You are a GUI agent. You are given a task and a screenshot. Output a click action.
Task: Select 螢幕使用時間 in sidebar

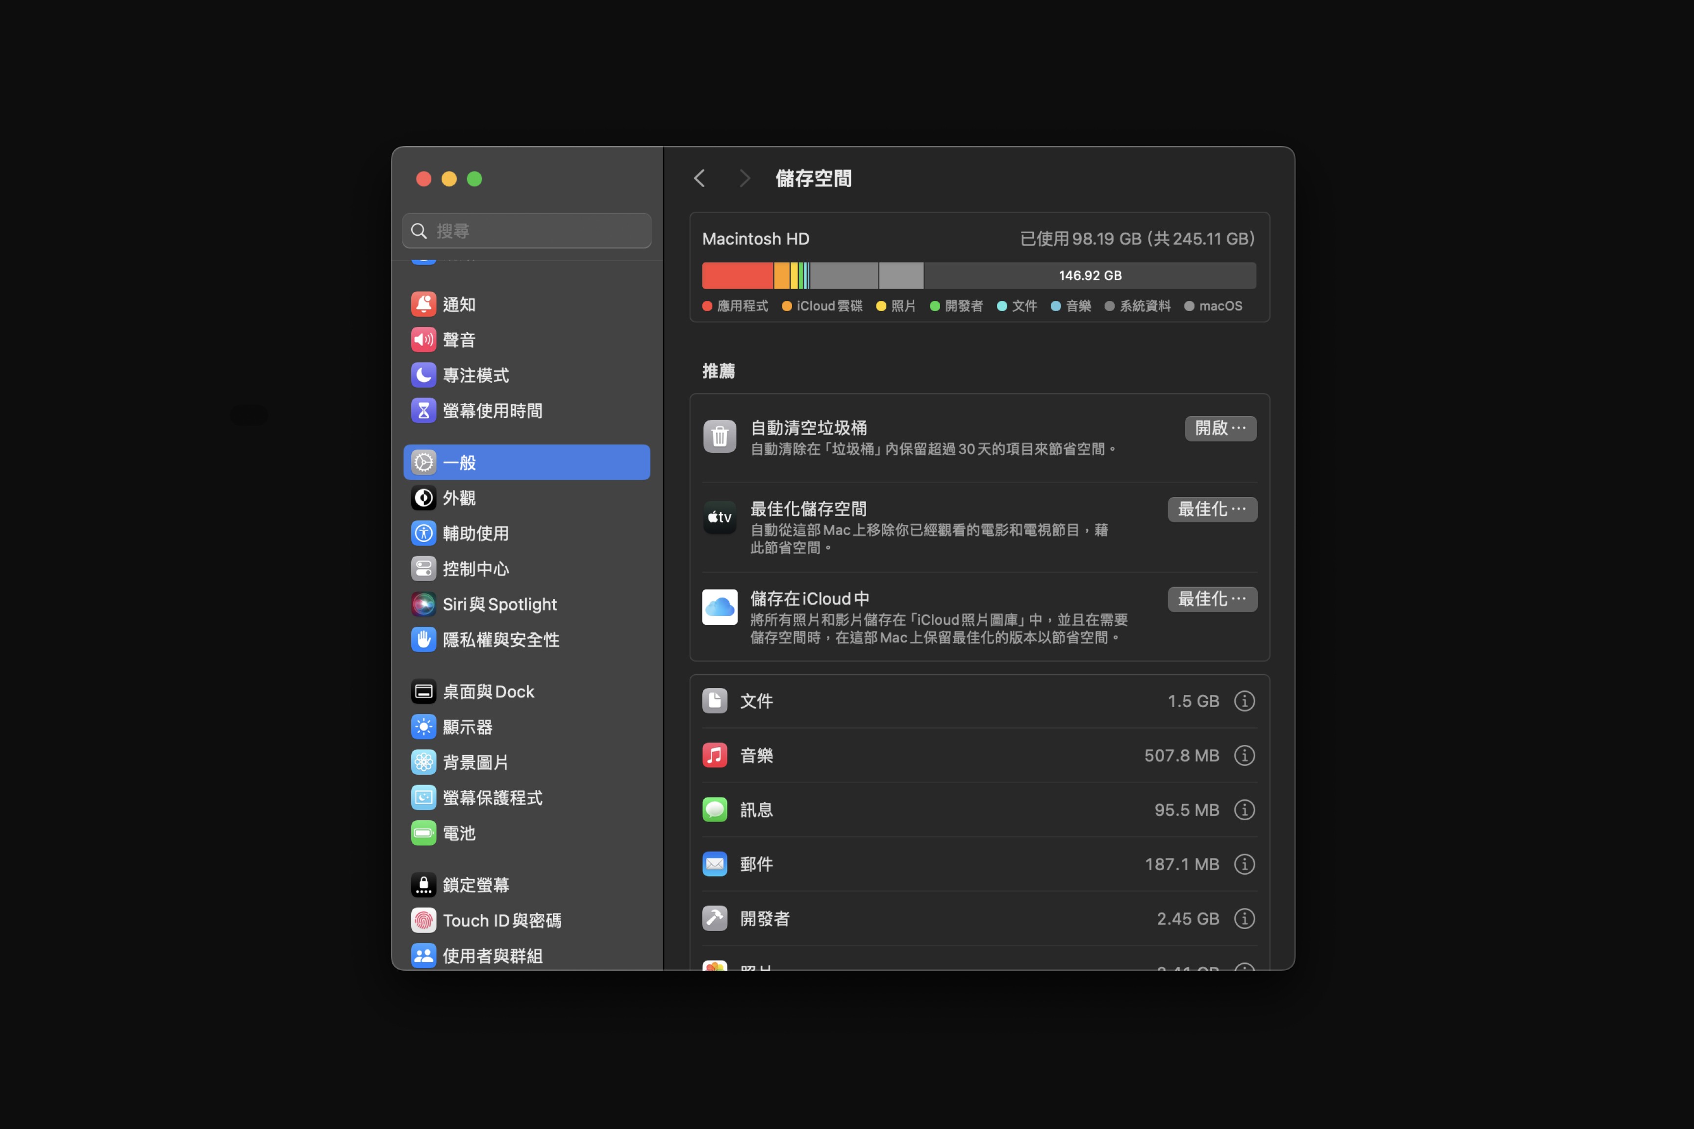[492, 411]
